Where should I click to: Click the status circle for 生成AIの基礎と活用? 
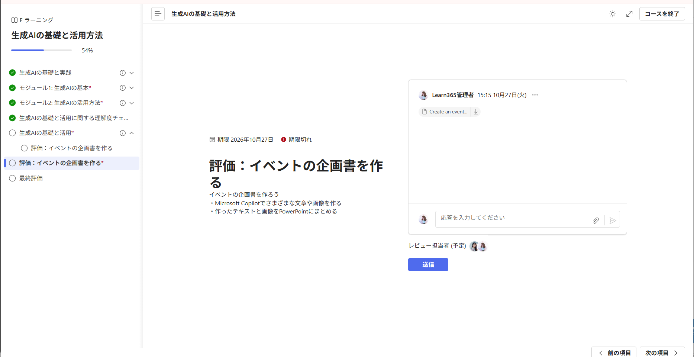[12, 133]
